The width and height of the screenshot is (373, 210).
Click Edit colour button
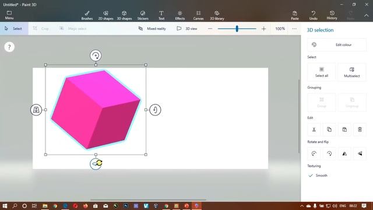[x=337, y=45]
